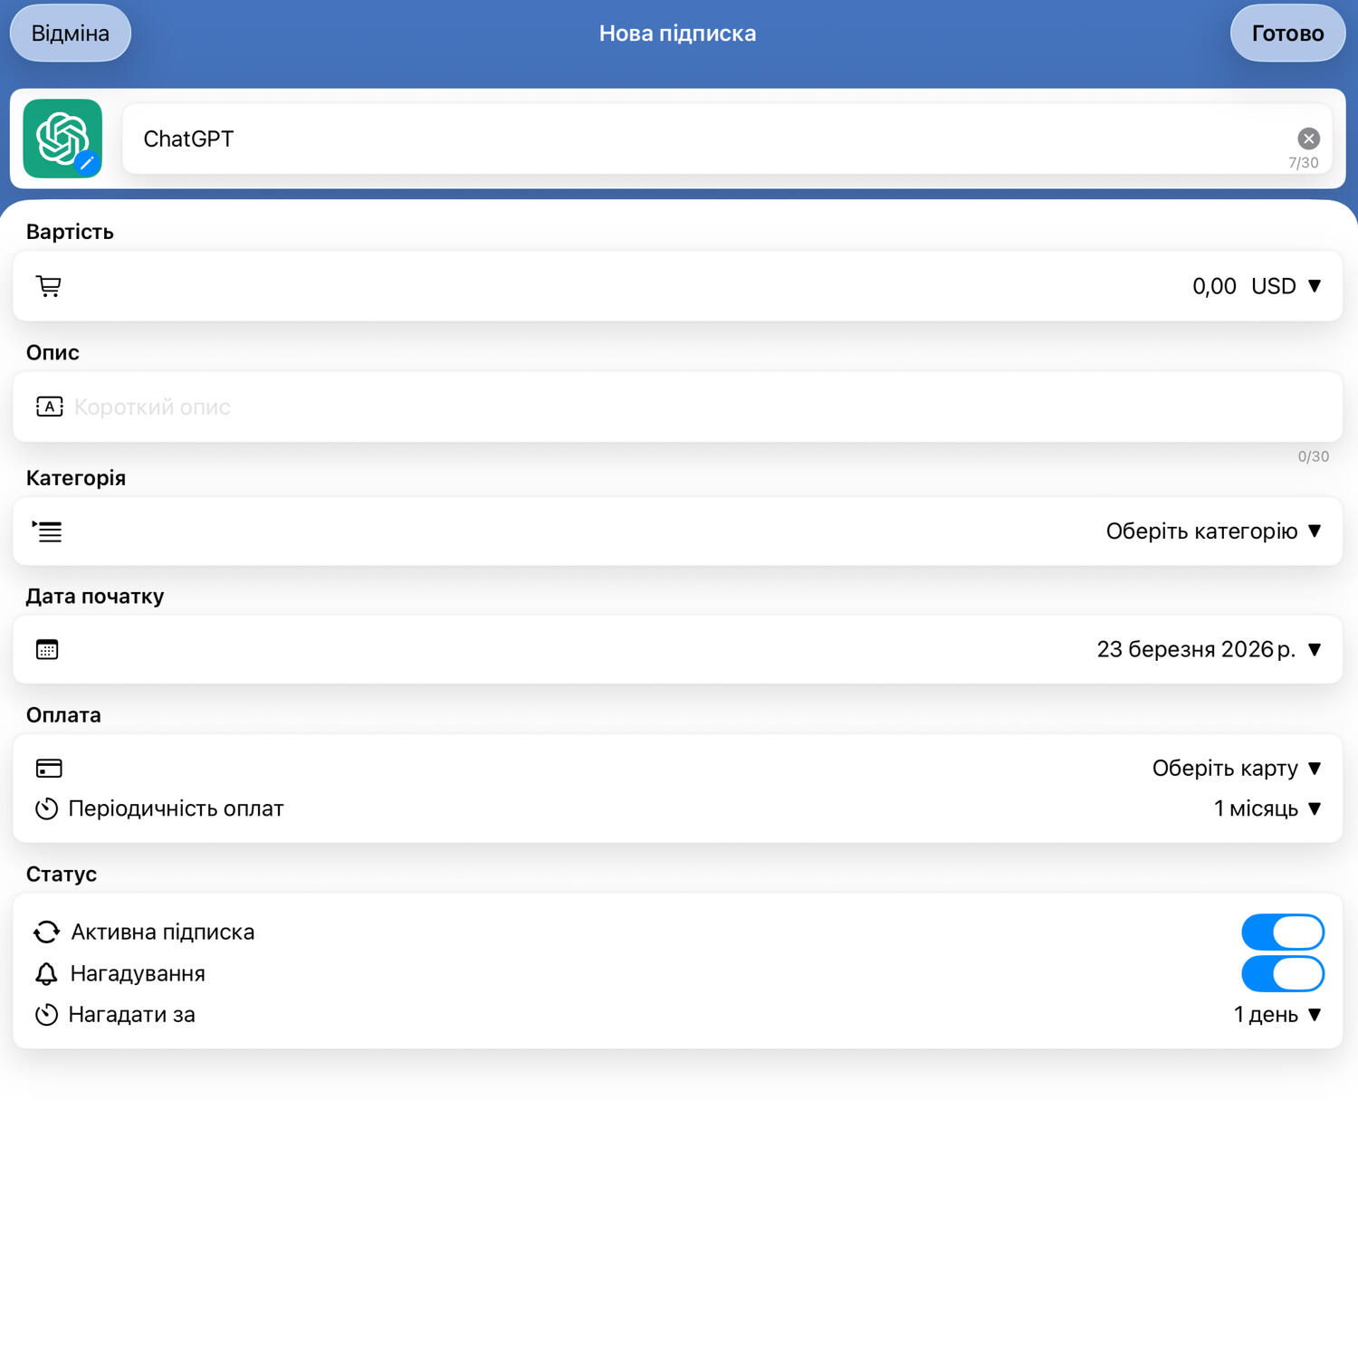Tap the ChatGPT logo to edit icon
1358x1358 pixels.
[x=62, y=139]
